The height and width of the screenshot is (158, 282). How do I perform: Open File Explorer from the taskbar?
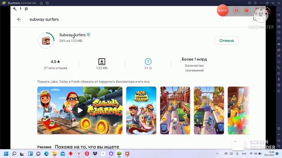55,154
